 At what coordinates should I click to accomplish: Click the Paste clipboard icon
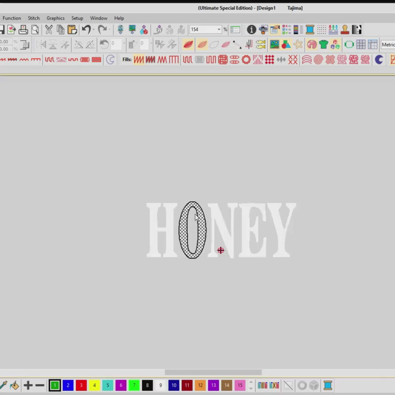click(x=72, y=30)
